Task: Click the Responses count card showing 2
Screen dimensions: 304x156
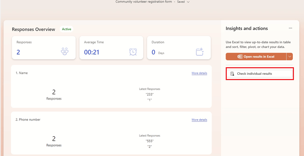Action: click(x=43, y=48)
